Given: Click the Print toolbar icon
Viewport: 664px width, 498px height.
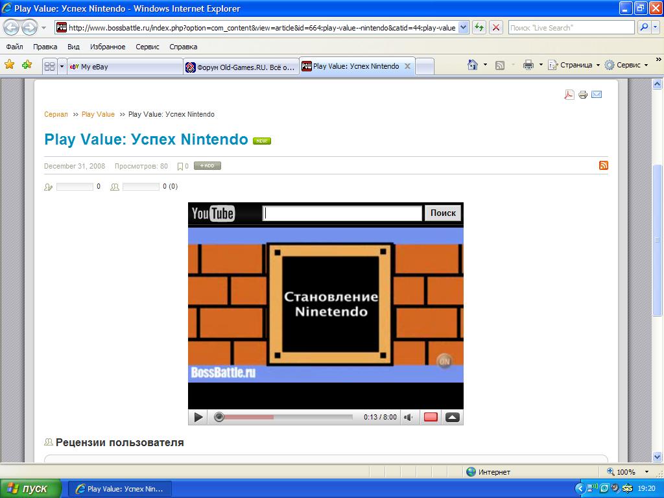Looking at the screenshot, I should click(528, 65).
